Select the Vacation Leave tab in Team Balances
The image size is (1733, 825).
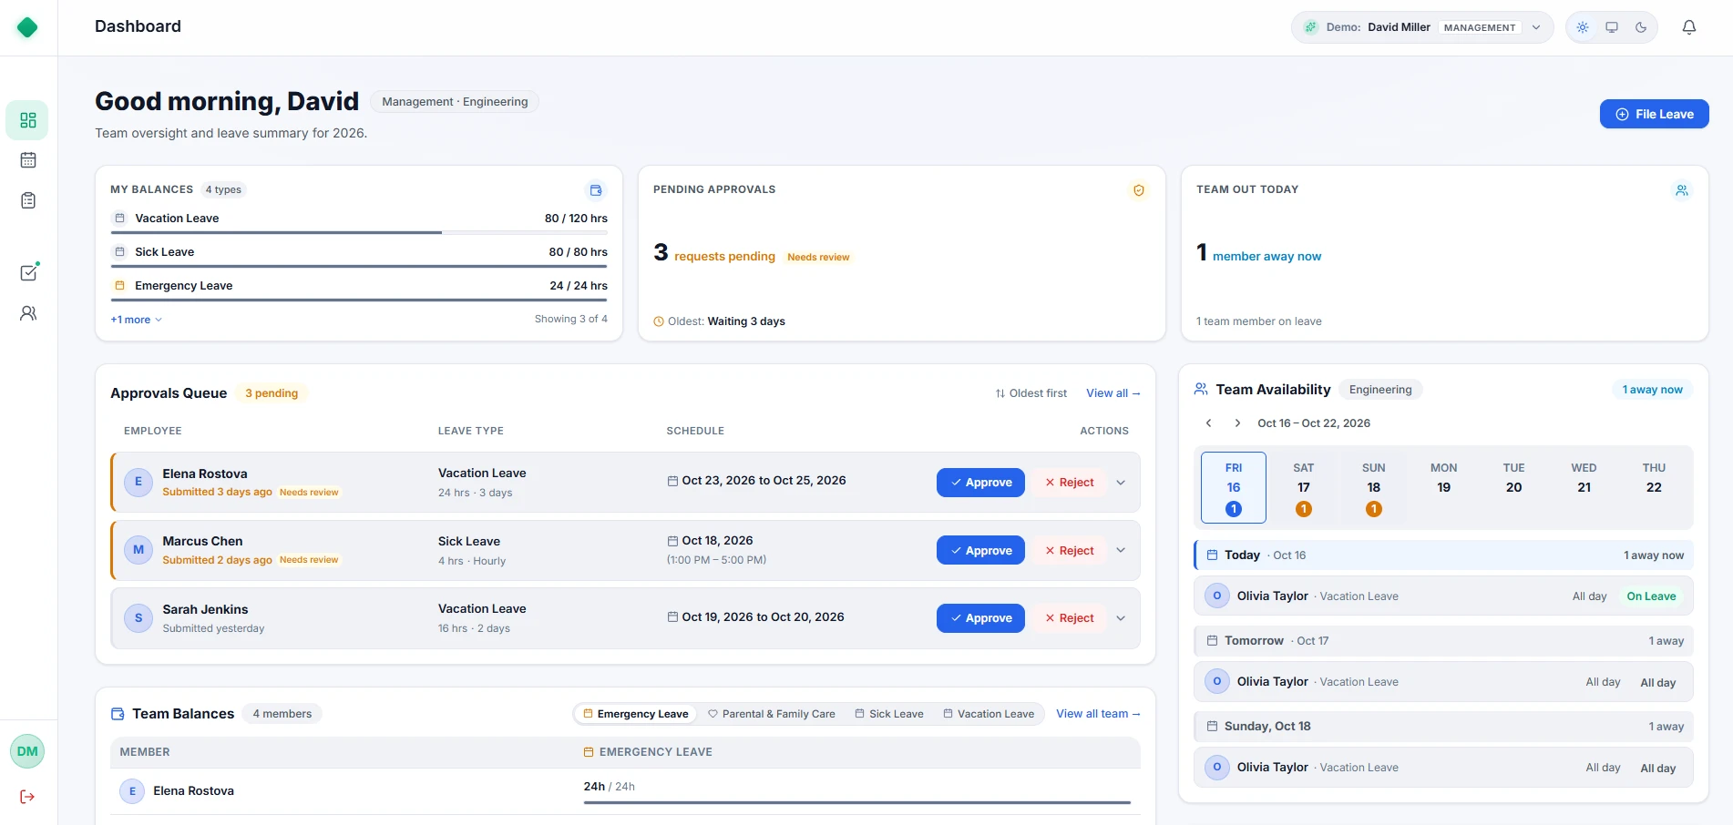pyautogui.click(x=989, y=714)
